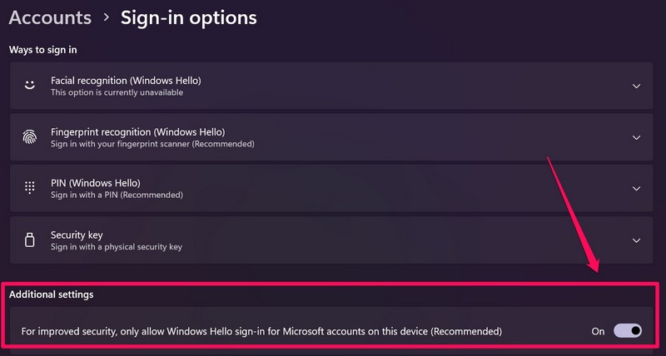
Task: Click the improved security Windows Hello description text
Action: point(261,331)
